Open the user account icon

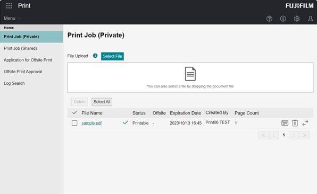coord(310,19)
